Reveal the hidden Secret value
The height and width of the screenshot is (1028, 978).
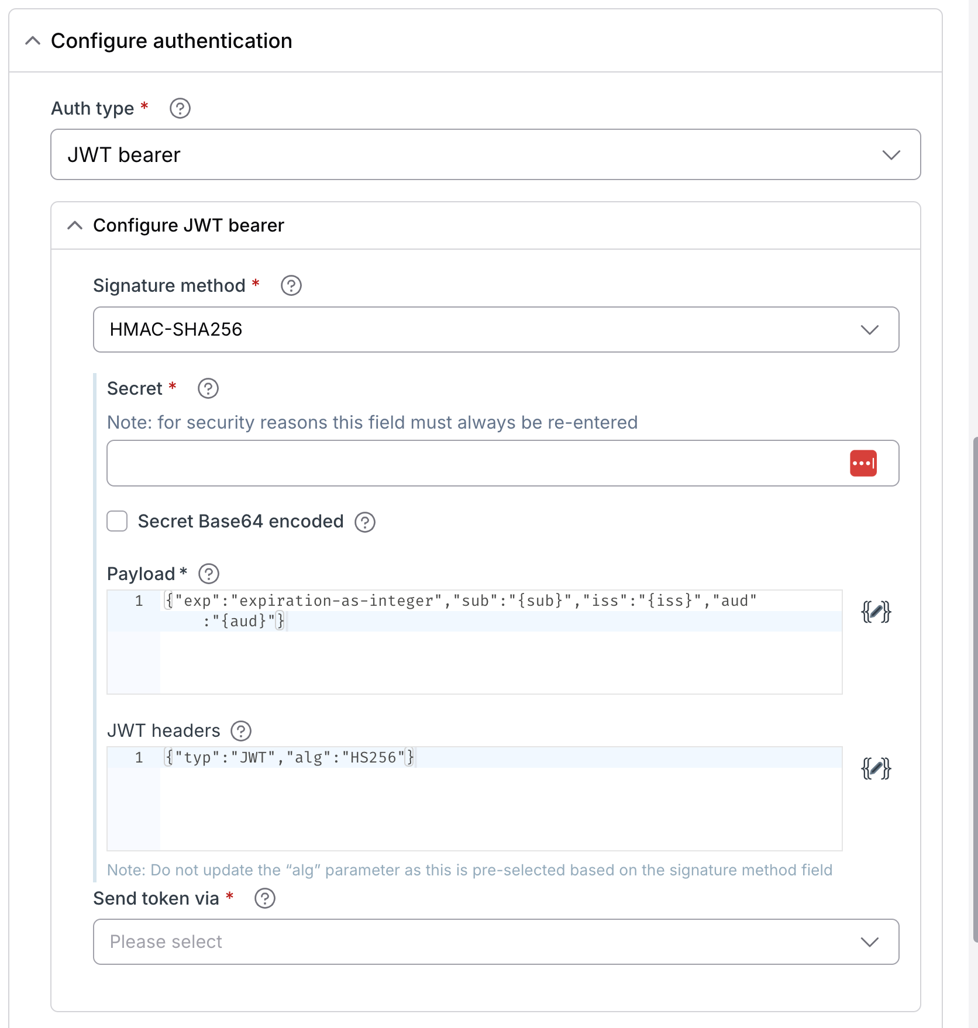[864, 463]
